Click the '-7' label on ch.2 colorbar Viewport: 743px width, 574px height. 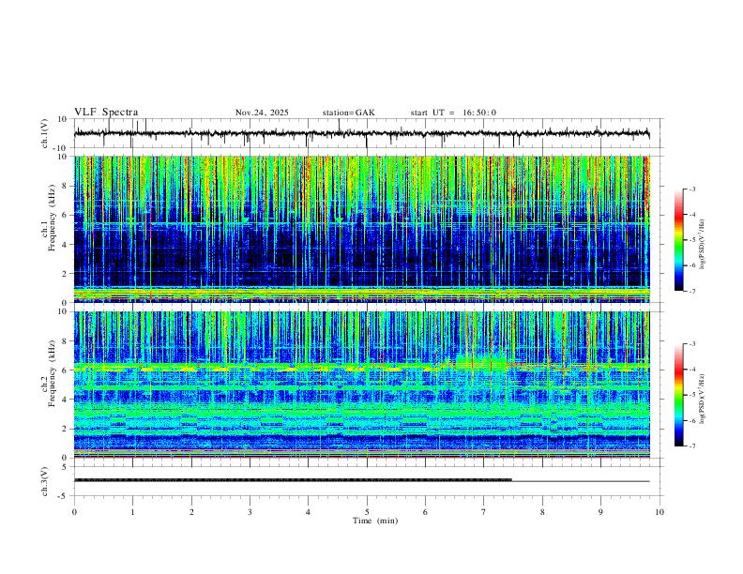click(691, 446)
